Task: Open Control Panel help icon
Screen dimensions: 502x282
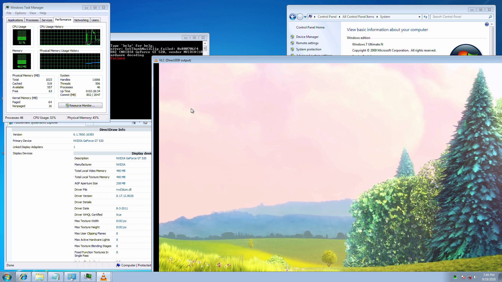Action: [487, 24]
